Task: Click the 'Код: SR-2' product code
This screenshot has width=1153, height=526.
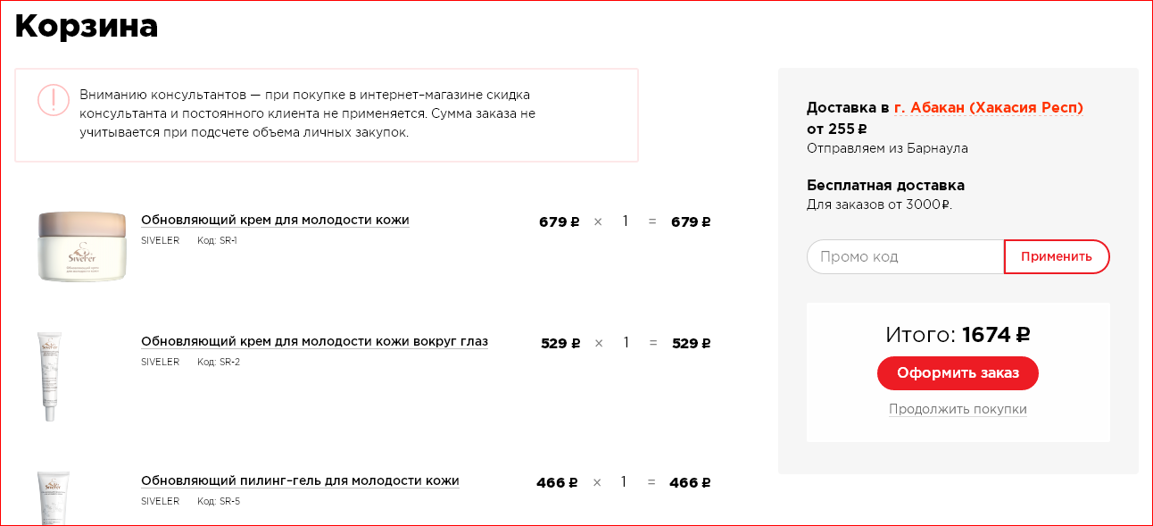Action: (x=219, y=363)
